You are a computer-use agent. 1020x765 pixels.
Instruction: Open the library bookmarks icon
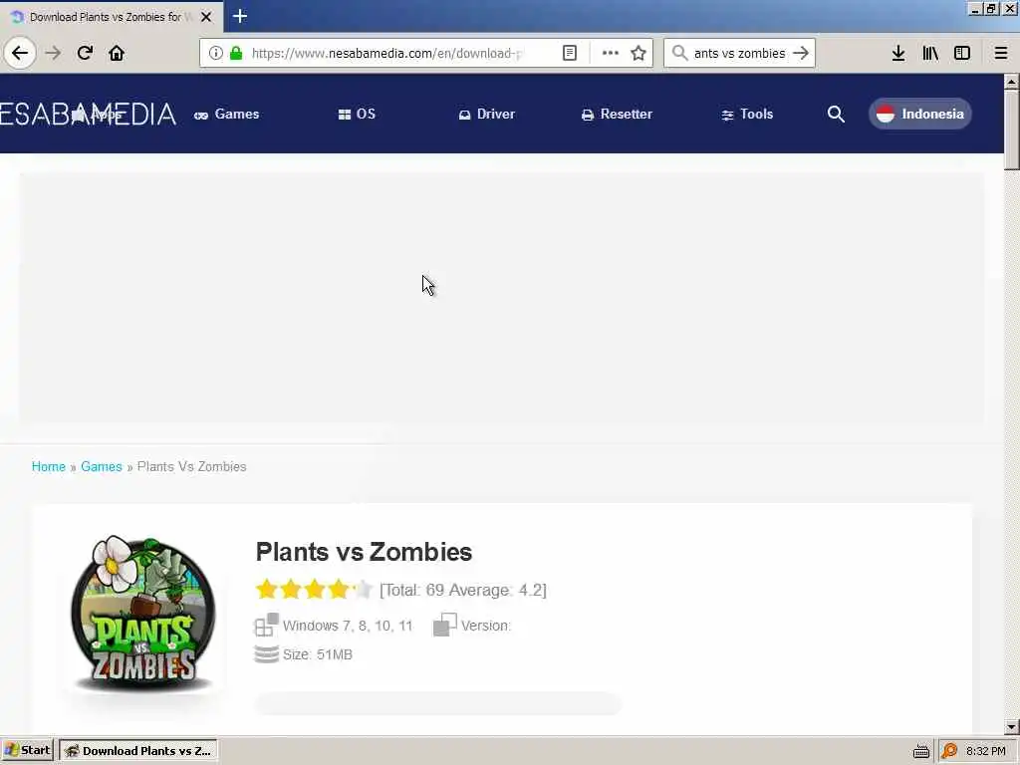coord(930,53)
